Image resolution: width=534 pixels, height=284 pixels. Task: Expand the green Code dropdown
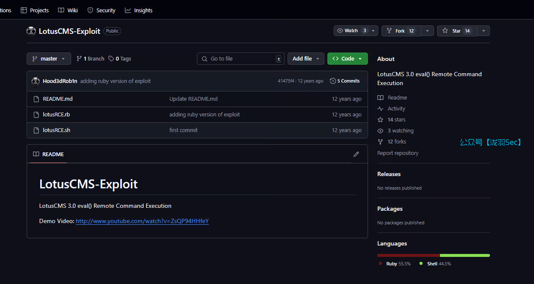(347, 59)
